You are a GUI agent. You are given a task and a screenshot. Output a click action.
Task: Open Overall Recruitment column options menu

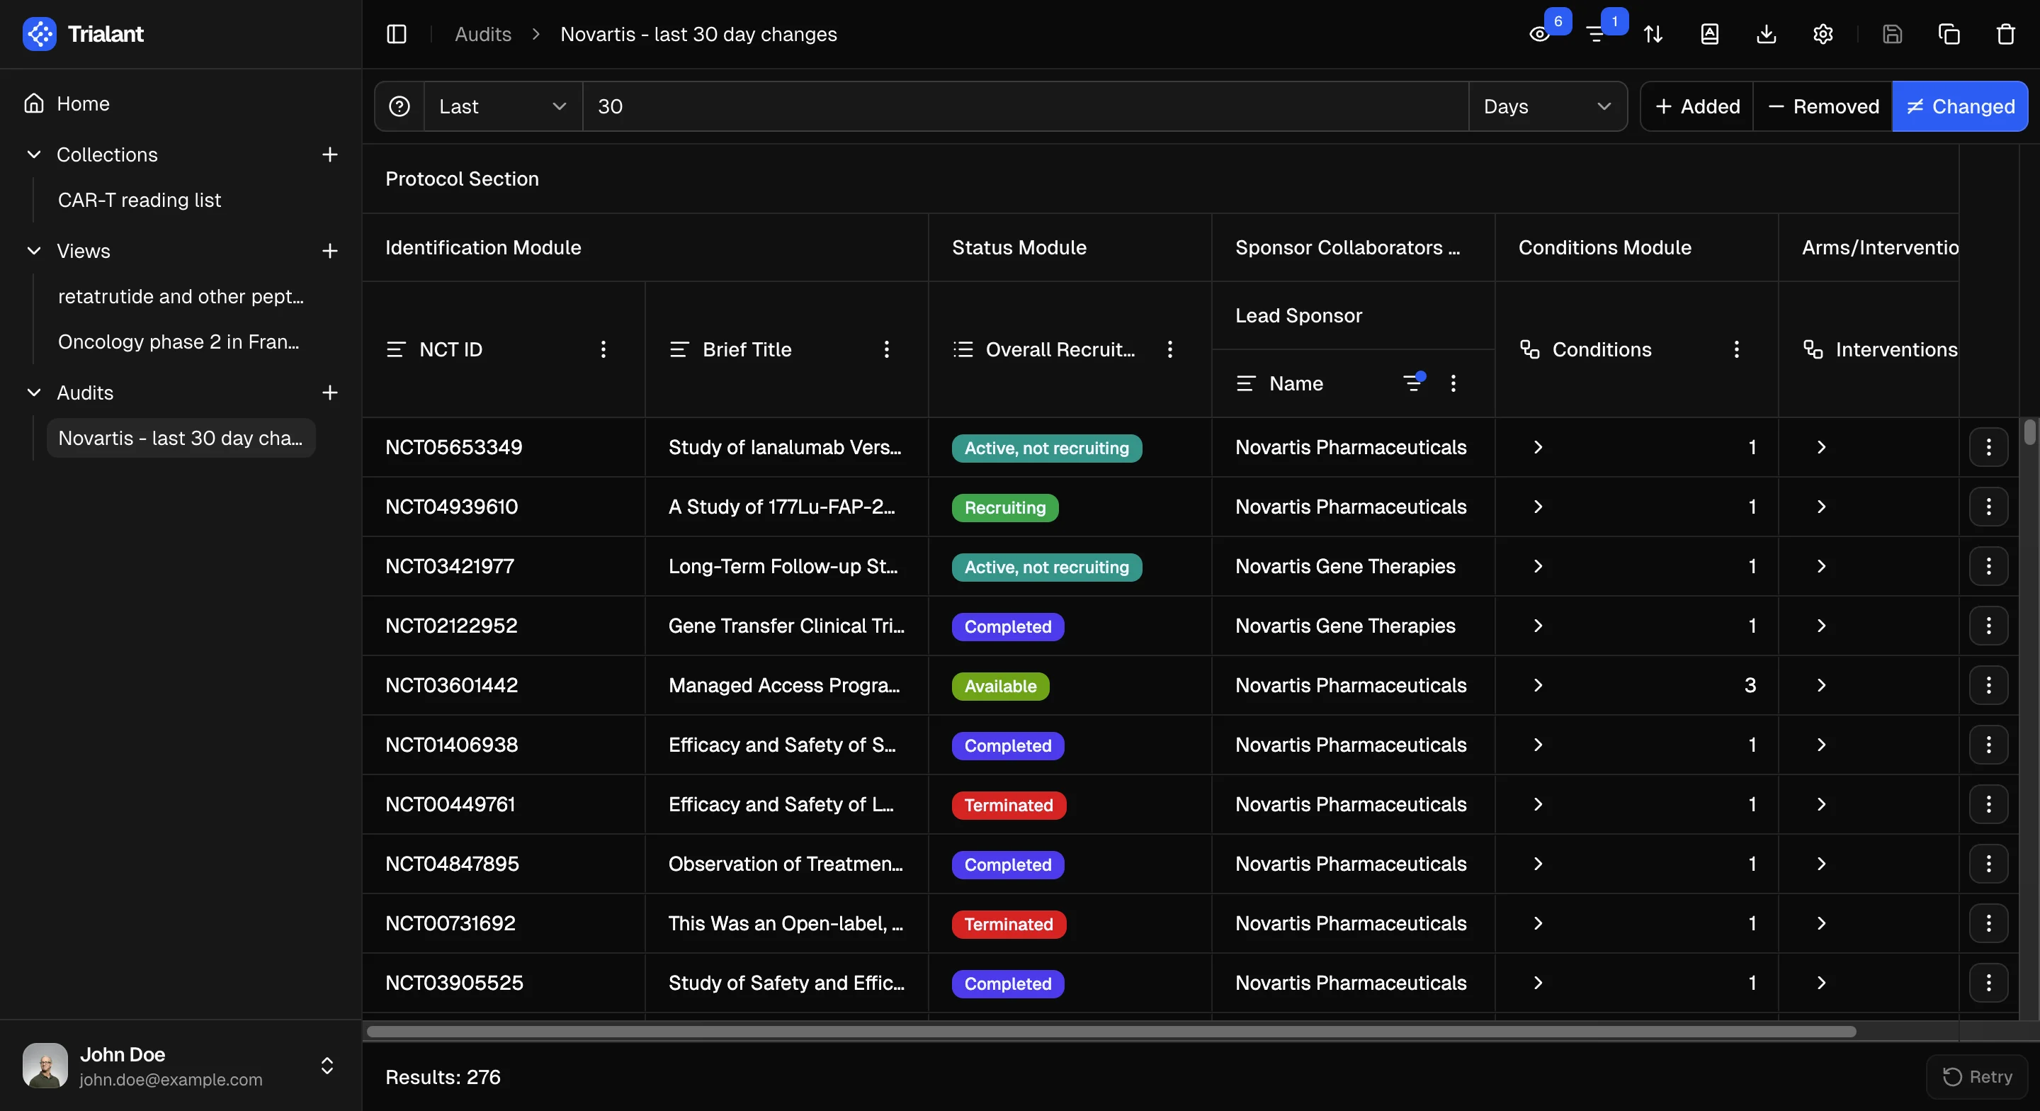pos(1169,349)
